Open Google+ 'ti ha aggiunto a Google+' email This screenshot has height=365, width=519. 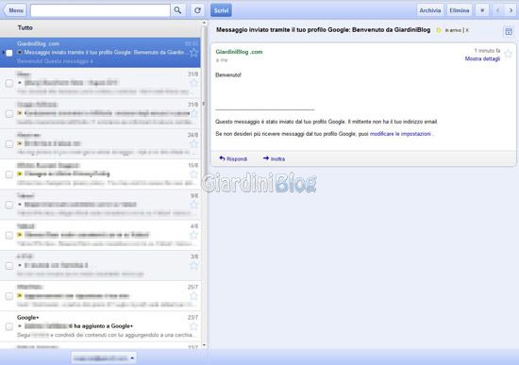[100, 326]
